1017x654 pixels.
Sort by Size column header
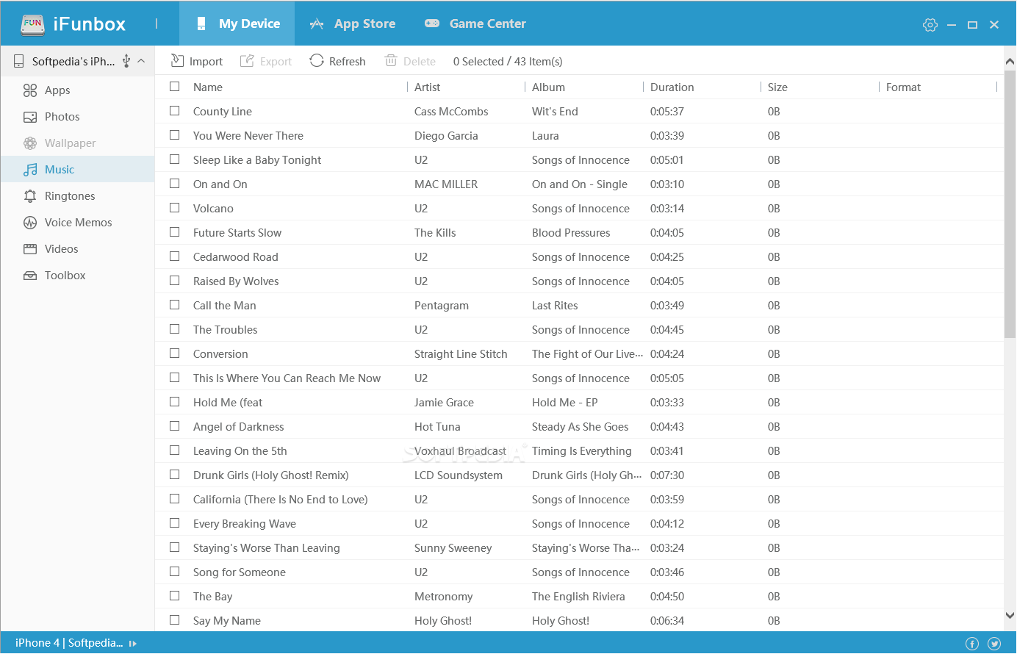[777, 87]
